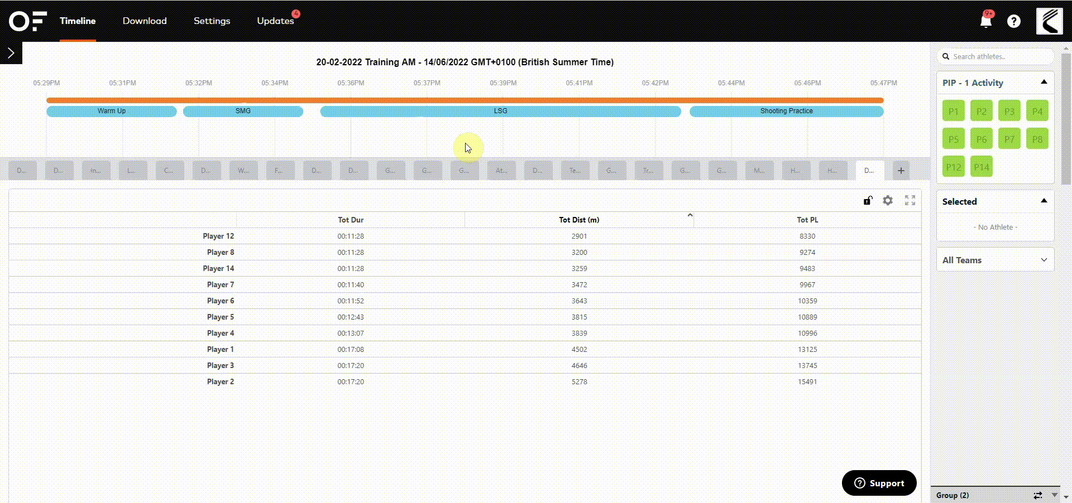The width and height of the screenshot is (1072, 503).
Task: Switch to the Download tab
Action: point(144,21)
